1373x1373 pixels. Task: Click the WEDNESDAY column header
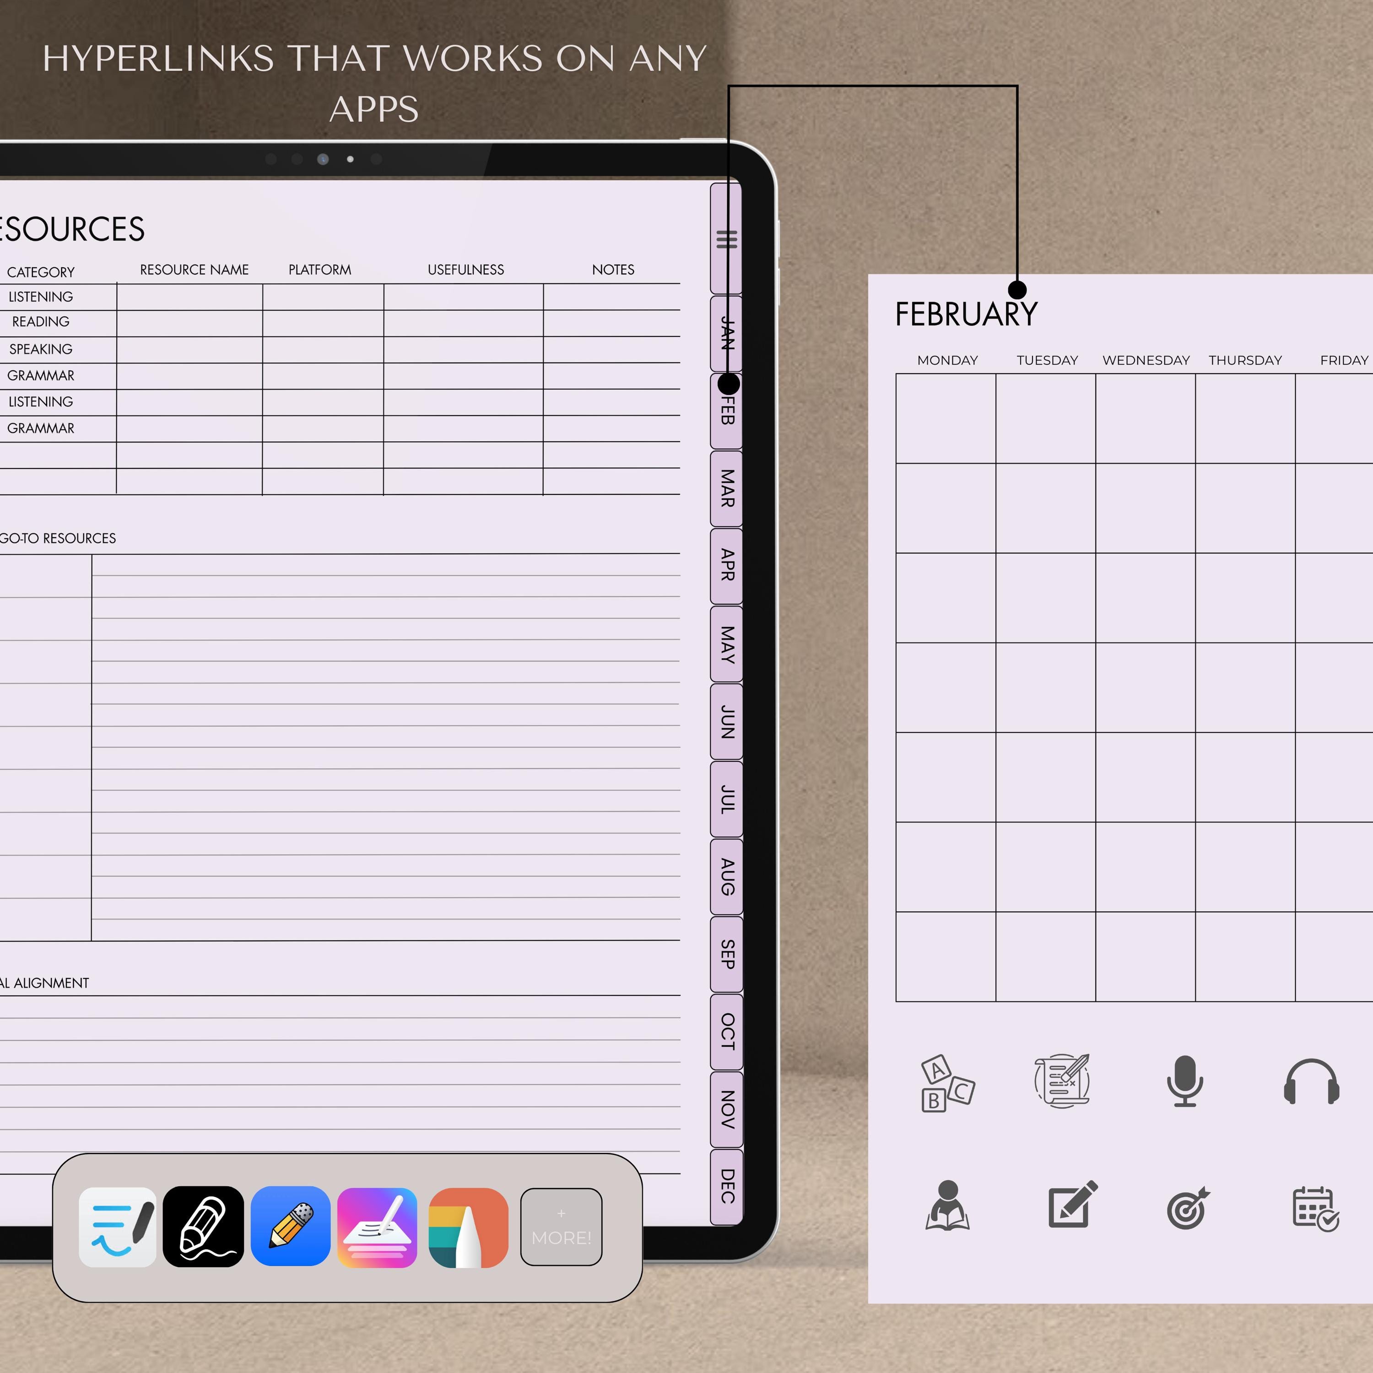[x=1146, y=360]
